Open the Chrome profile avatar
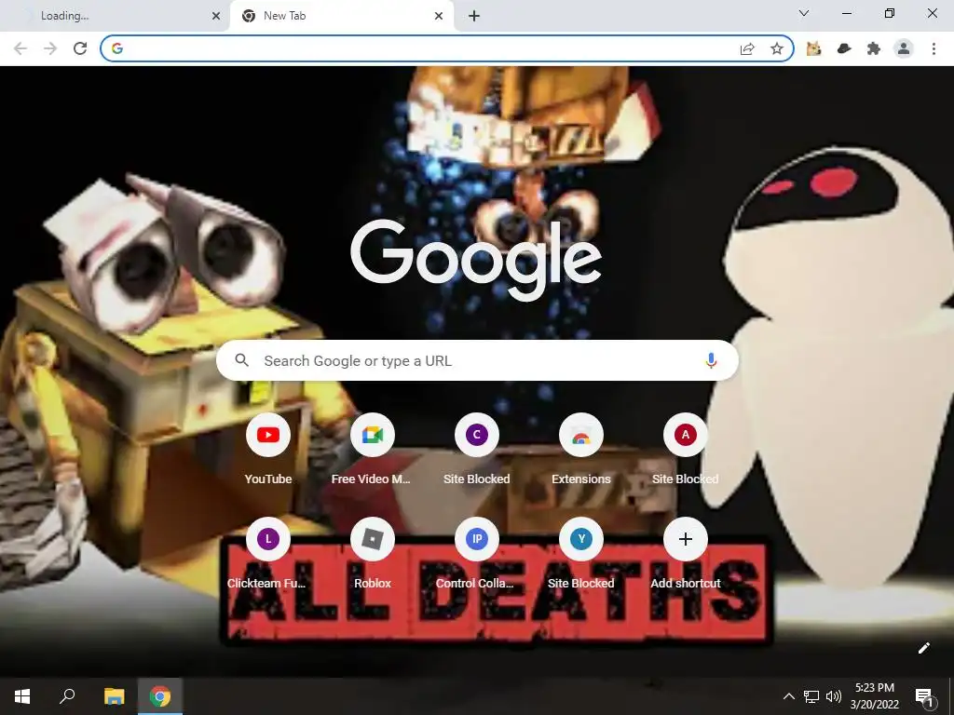The width and height of the screenshot is (954, 715). coord(904,48)
